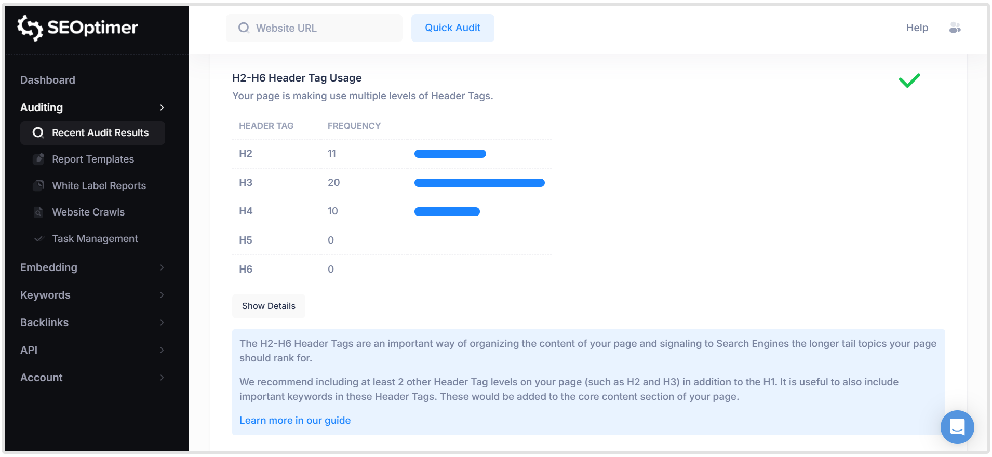Click the Show Details button
The image size is (992, 457).
[x=269, y=306]
